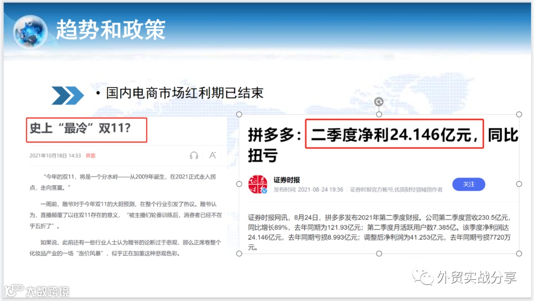534x301 pixels.
Task: Click the red 界面 source link
Action: (x=90, y=156)
